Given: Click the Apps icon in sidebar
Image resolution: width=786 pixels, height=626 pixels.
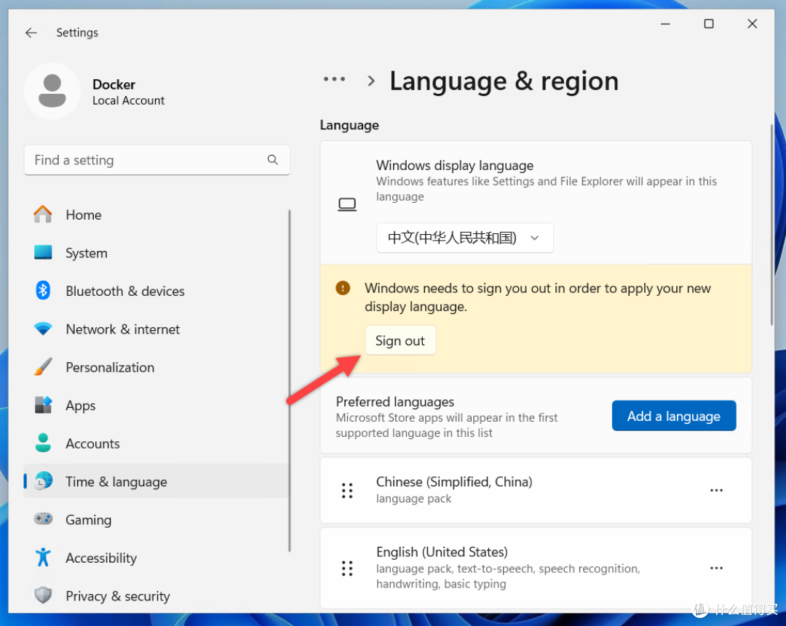Looking at the screenshot, I should point(43,405).
